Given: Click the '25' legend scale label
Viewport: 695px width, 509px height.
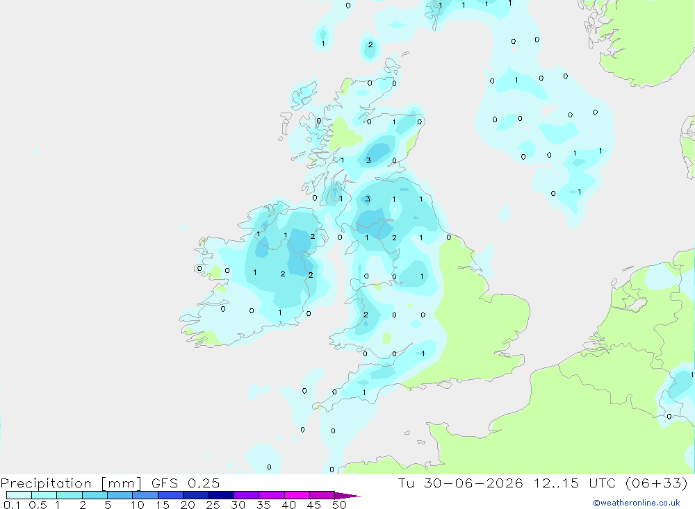Looking at the screenshot, I should pyautogui.click(x=213, y=505).
